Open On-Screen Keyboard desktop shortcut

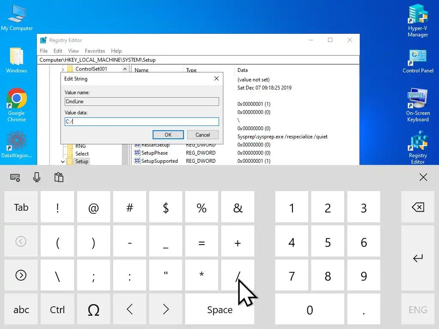tap(418, 105)
